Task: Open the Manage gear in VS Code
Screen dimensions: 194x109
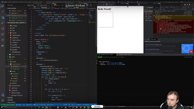Action: pos(2,101)
